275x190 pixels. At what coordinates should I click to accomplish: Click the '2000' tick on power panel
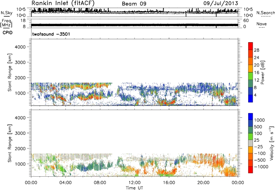tap(20, 78)
